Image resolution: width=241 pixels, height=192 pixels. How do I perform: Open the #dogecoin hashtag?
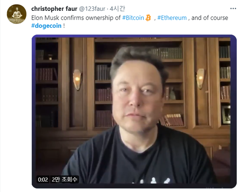point(46,26)
